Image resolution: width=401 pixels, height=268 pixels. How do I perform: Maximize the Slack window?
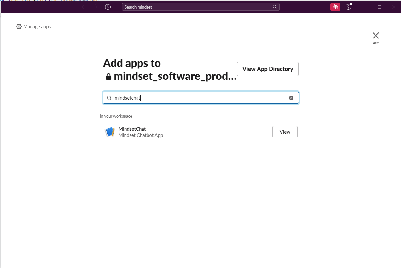[x=379, y=7]
